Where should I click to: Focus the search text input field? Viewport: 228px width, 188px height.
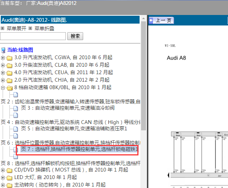33,36
